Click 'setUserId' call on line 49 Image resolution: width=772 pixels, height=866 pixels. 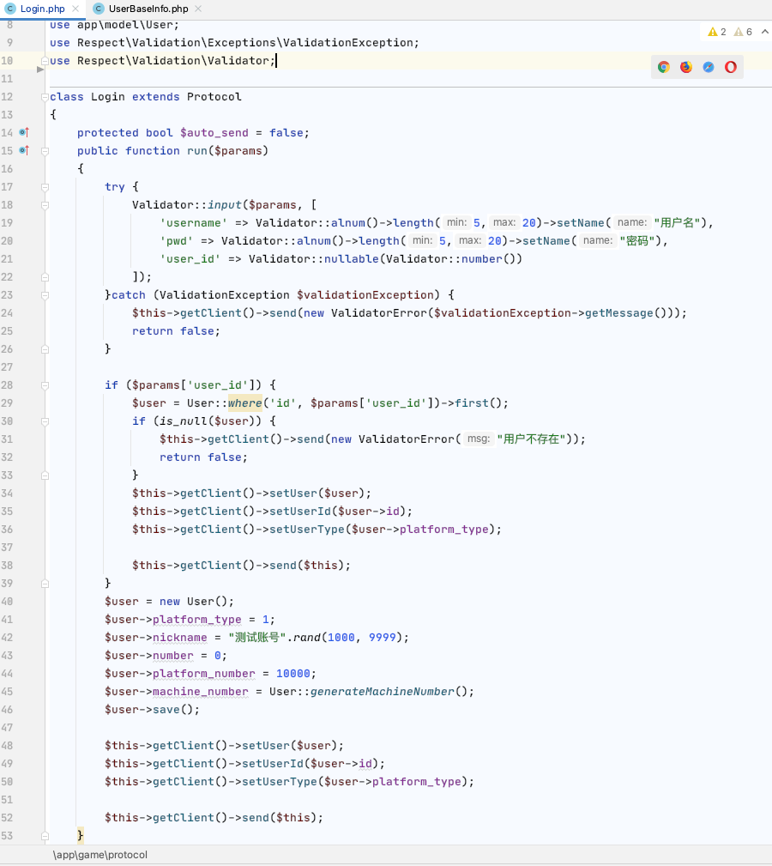[x=273, y=764]
